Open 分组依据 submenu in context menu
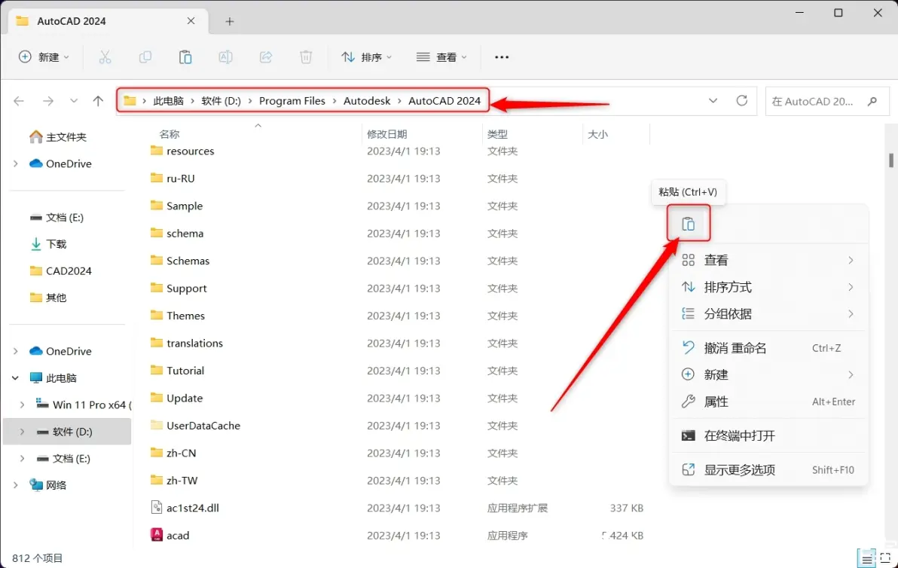The width and height of the screenshot is (898, 568). coord(768,314)
